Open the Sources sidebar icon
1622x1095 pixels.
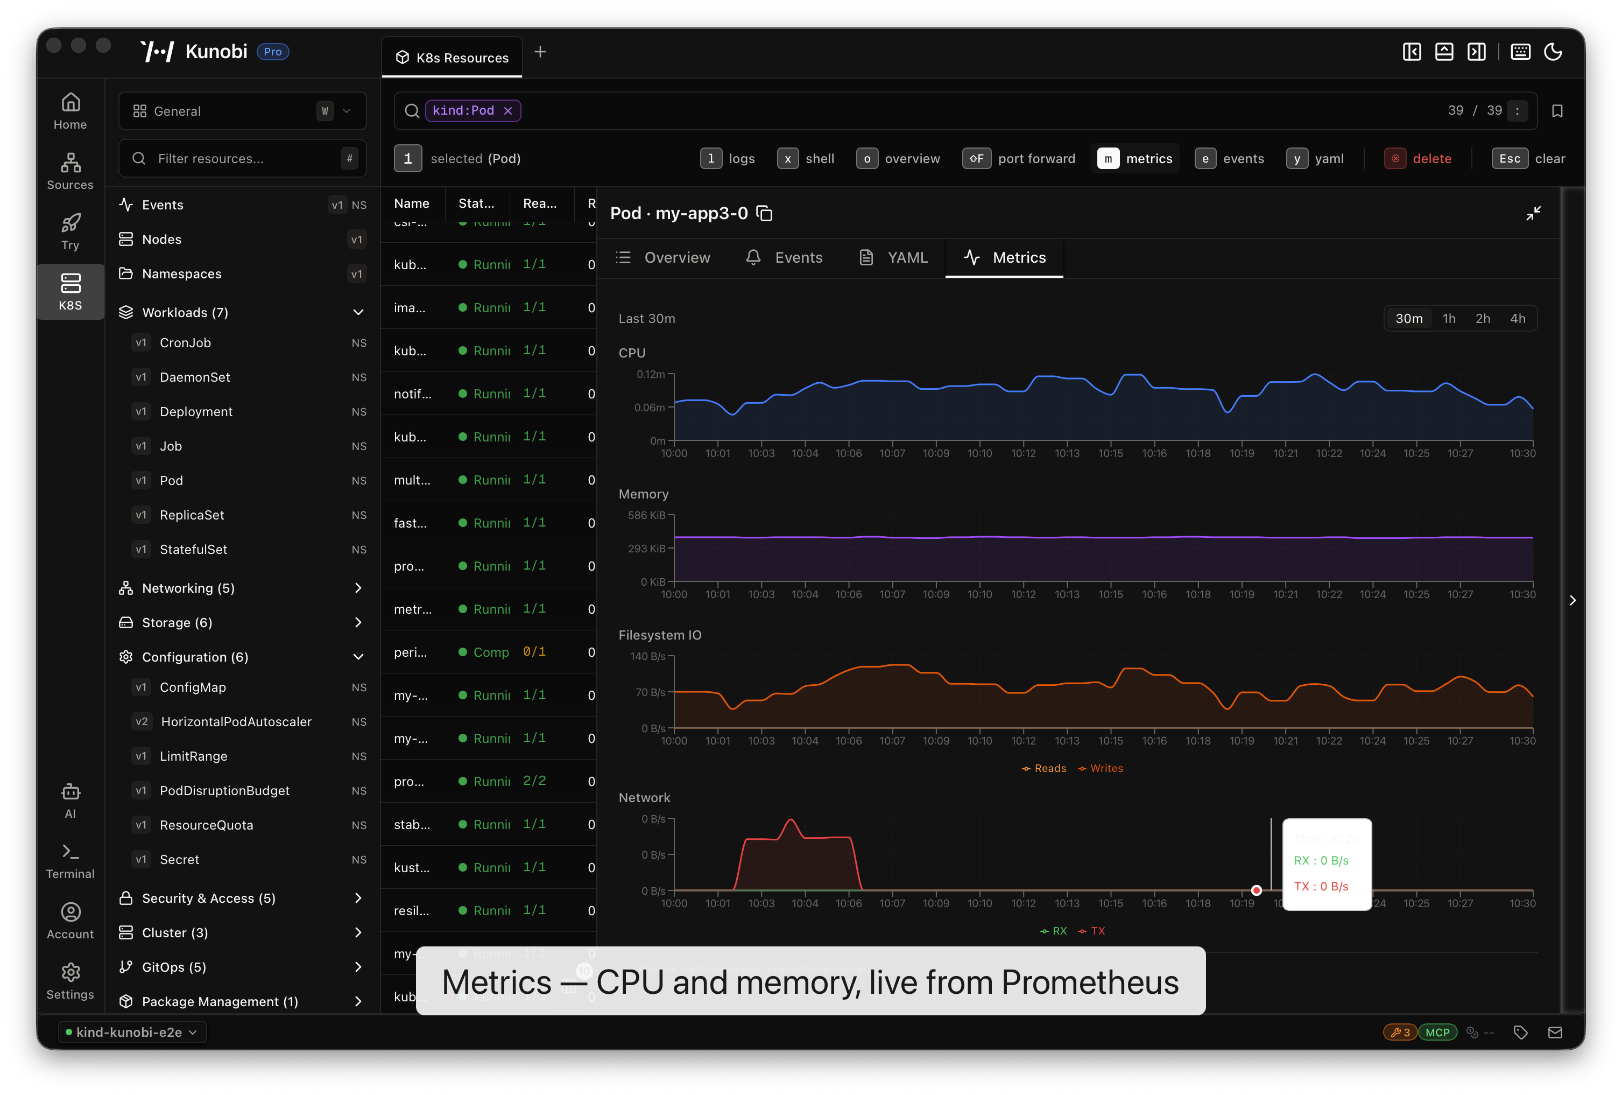pos(70,171)
